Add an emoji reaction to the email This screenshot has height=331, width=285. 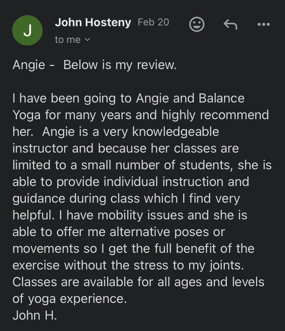[196, 25]
